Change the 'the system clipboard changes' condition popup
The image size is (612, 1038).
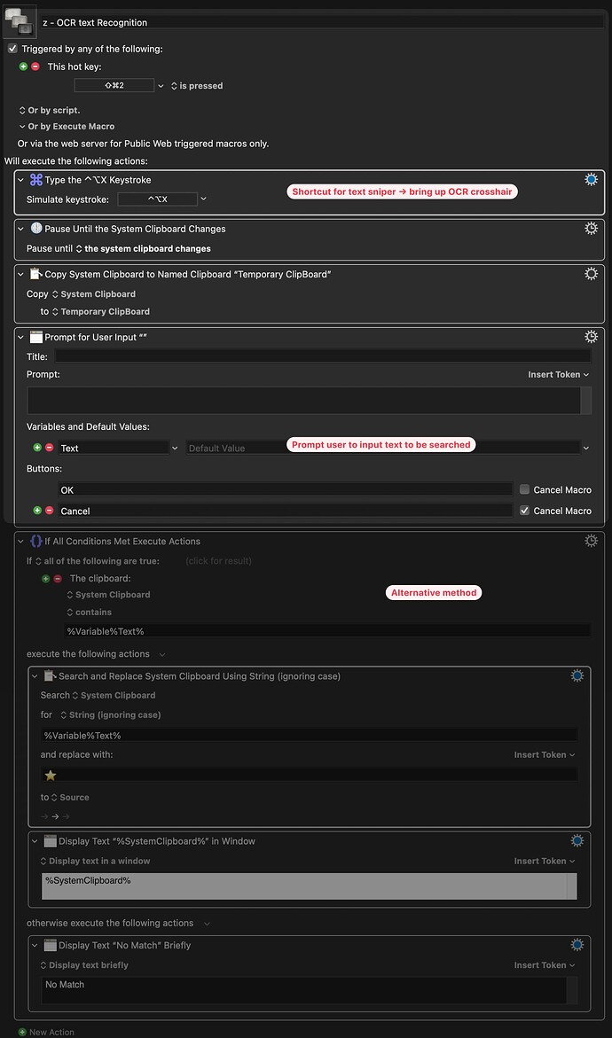point(143,249)
